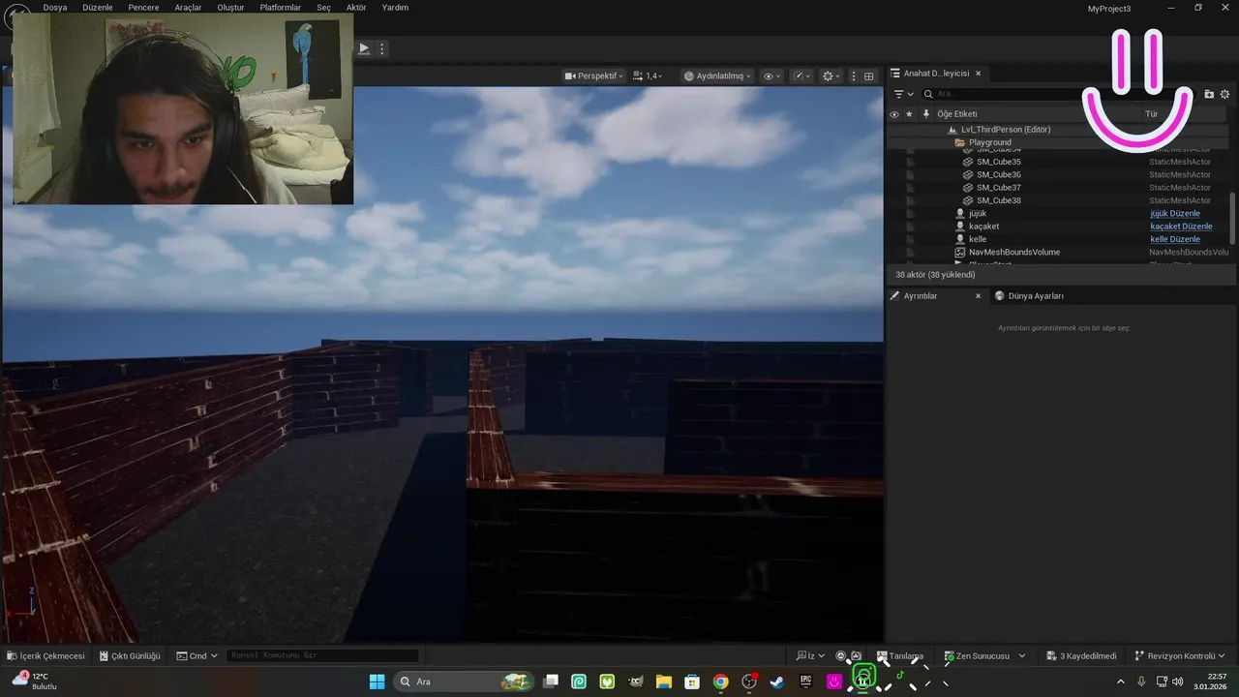
Task: Open Steam from the taskbar
Action: pos(776,682)
